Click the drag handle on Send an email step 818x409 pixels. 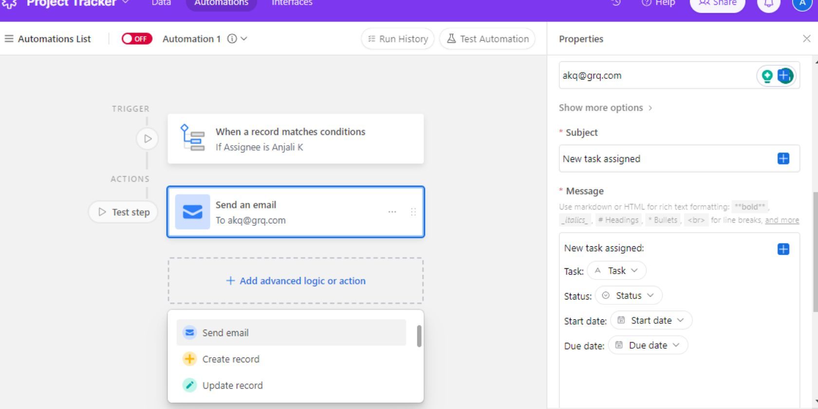[413, 212]
